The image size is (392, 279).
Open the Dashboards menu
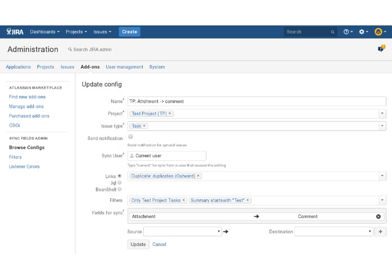[x=45, y=32]
